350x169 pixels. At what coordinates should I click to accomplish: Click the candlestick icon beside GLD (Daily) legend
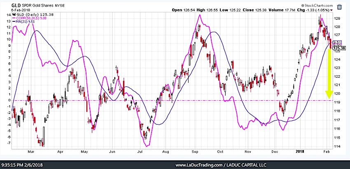pos(14,14)
